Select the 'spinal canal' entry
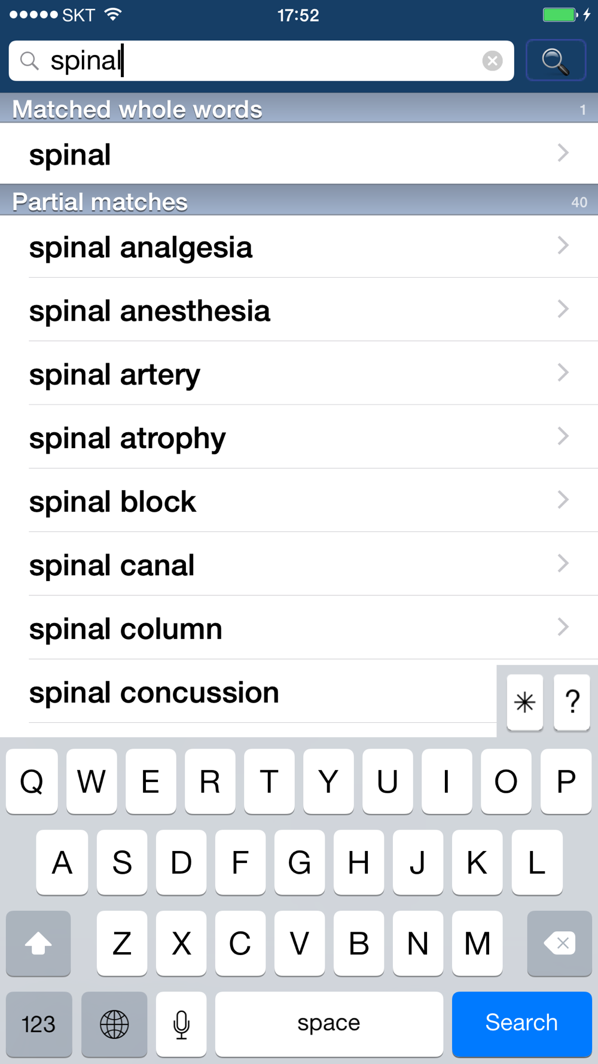 tap(299, 564)
